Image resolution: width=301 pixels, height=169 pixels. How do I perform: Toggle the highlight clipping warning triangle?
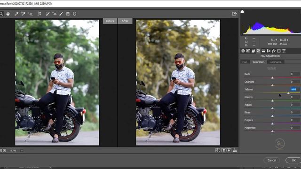point(242,12)
